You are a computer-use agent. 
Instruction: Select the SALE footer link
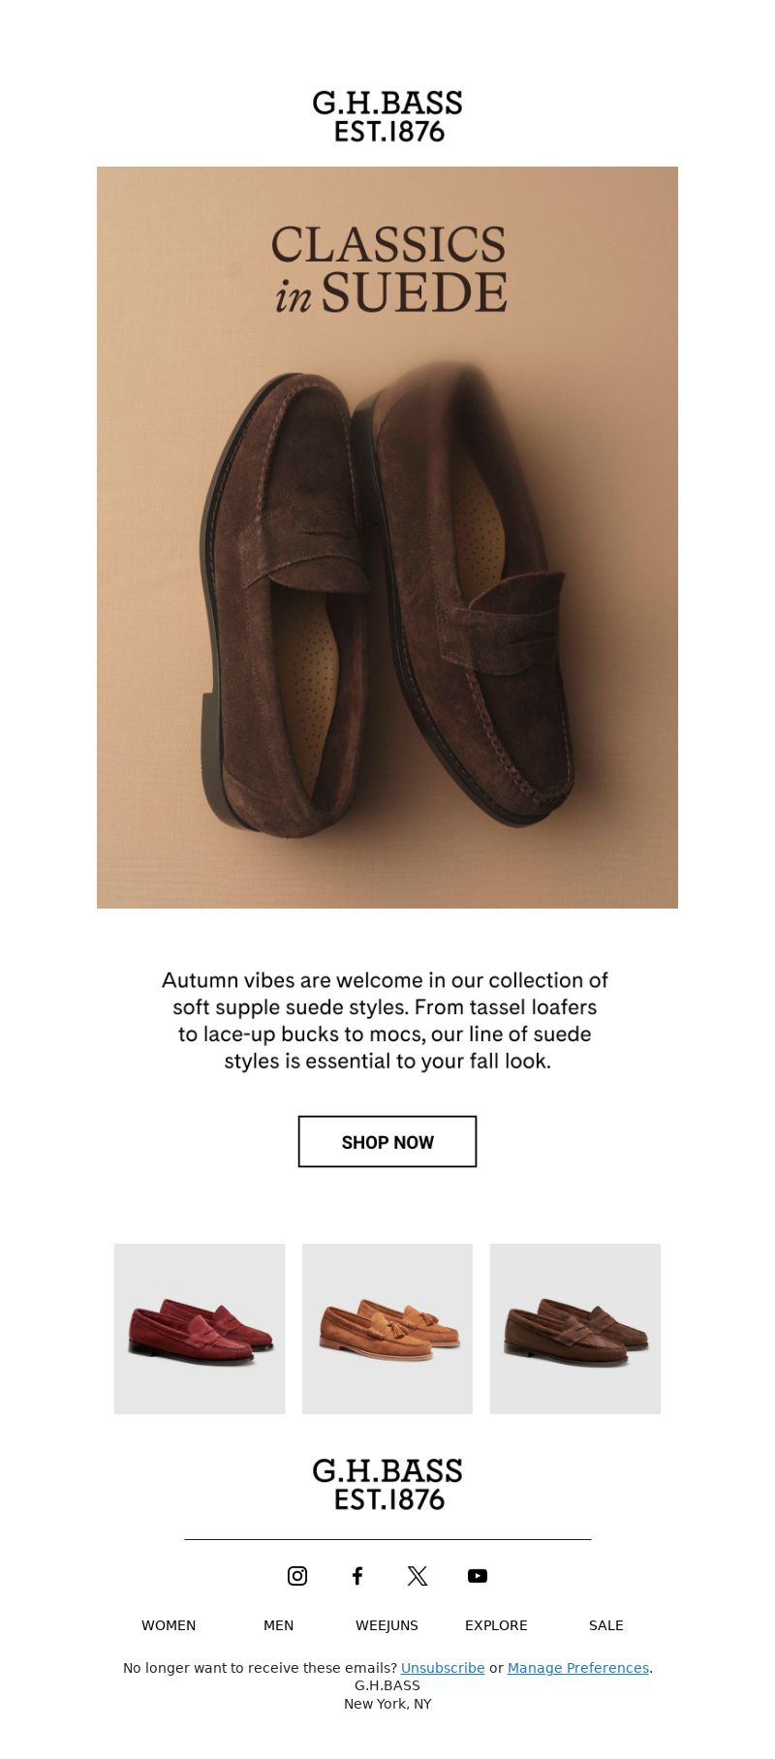[606, 1625]
